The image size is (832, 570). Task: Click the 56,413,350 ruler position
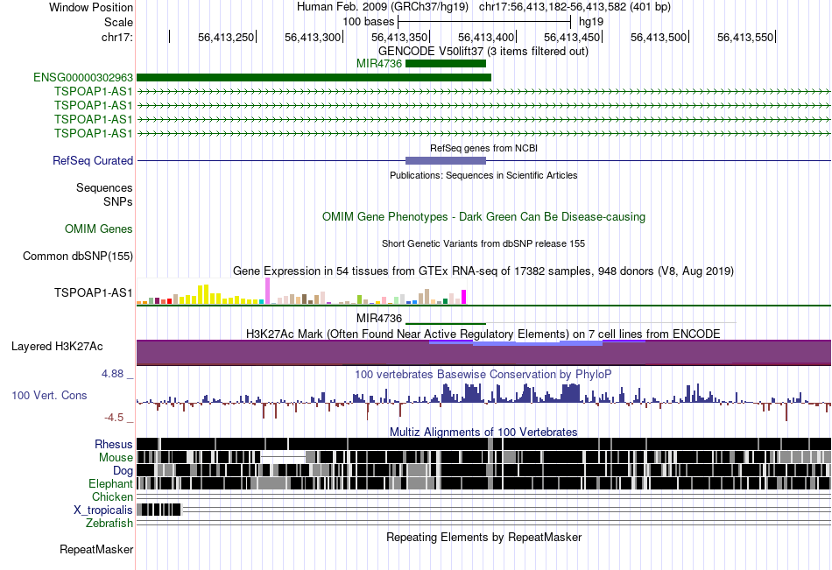399,37
